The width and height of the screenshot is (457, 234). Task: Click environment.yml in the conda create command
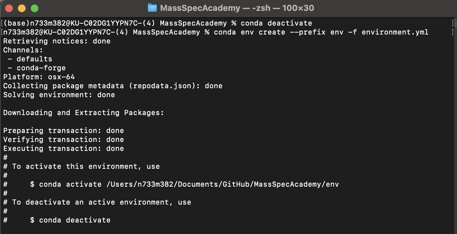(395, 32)
